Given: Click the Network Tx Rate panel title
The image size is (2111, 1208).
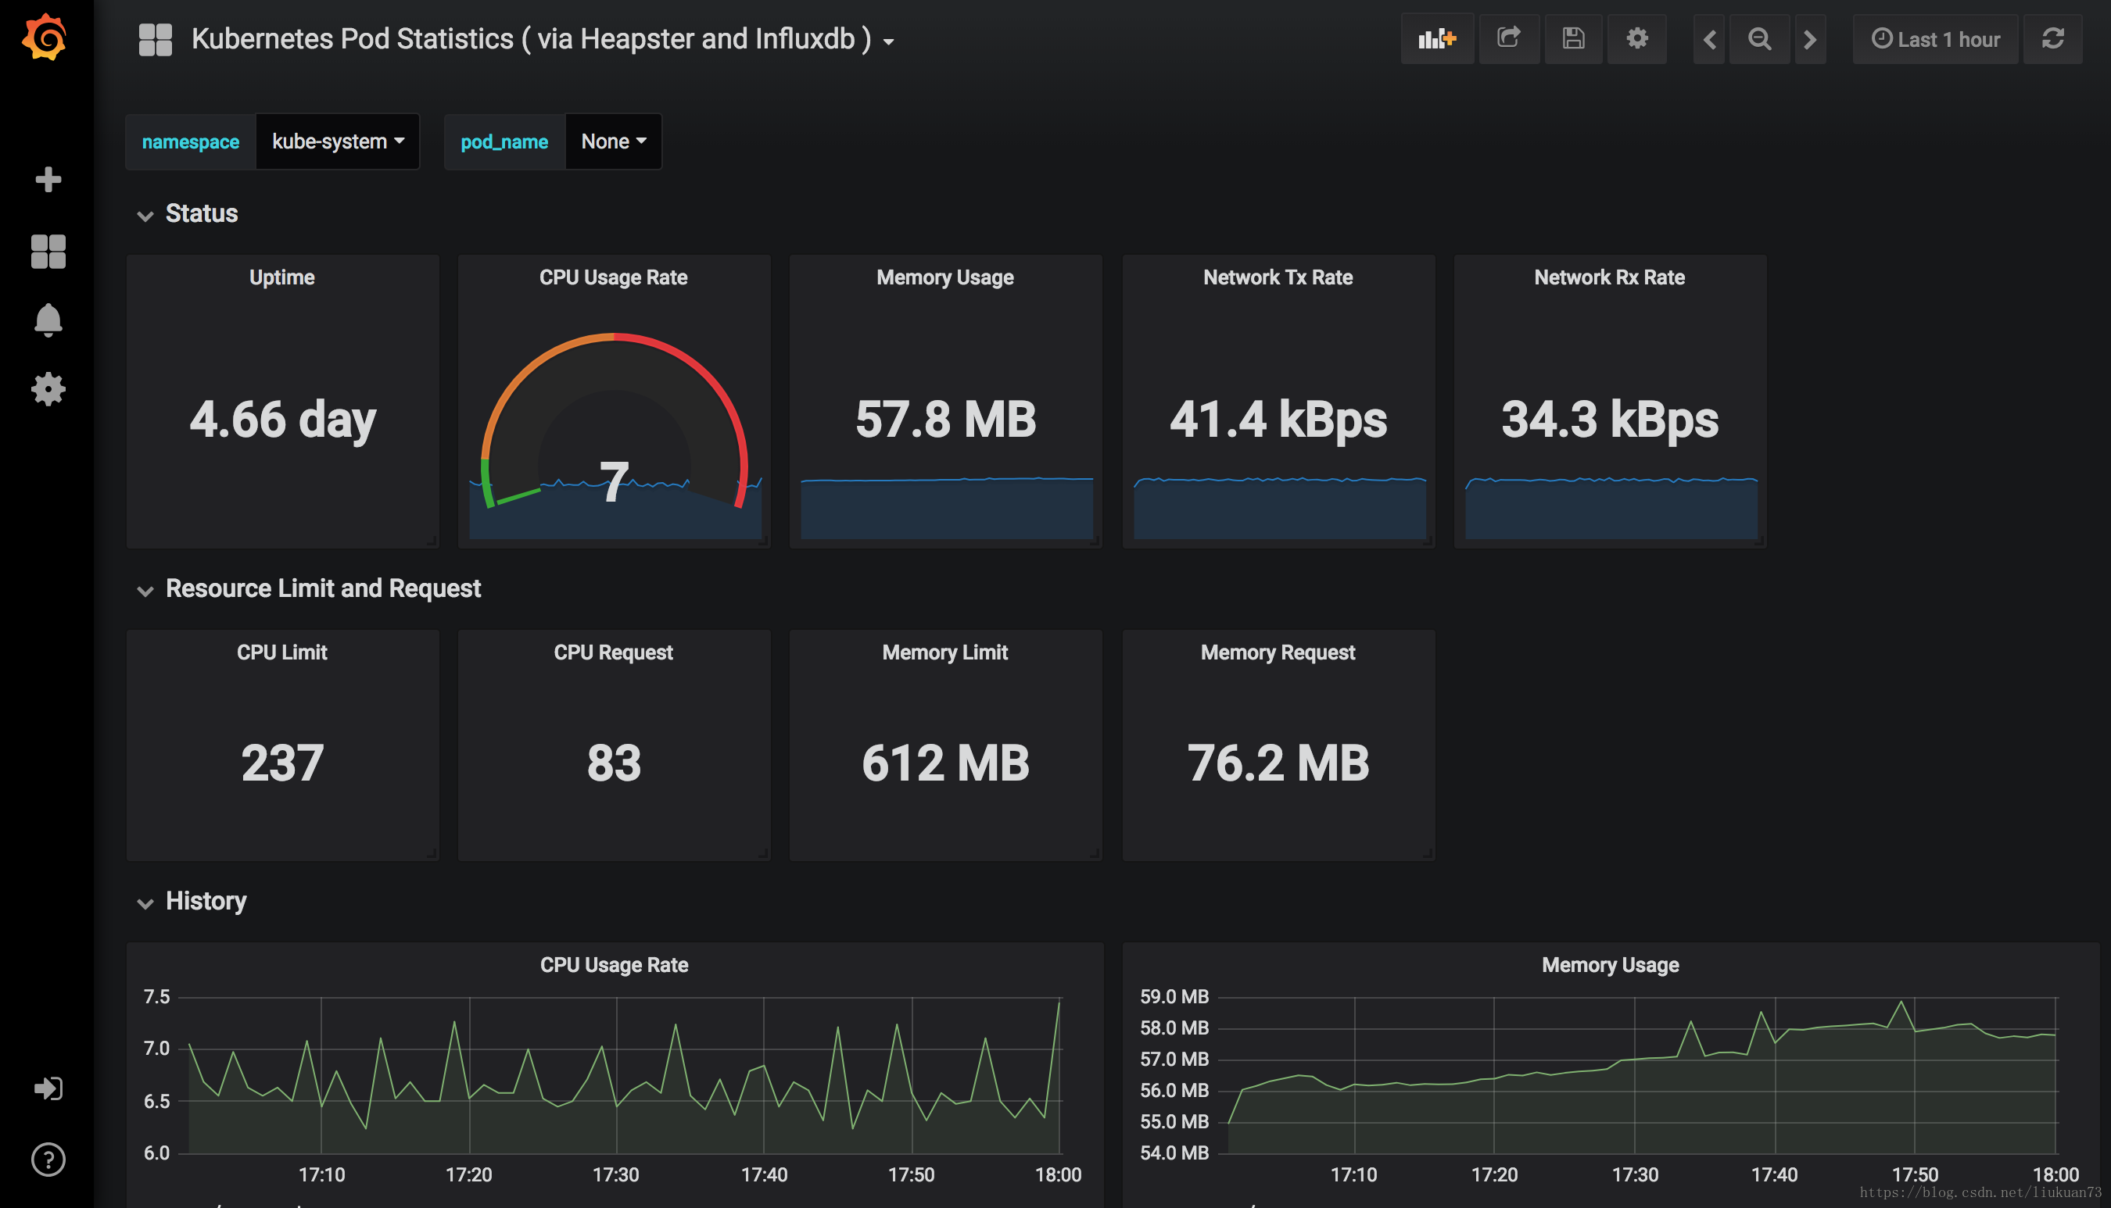Looking at the screenshot, I should point(1278,277).
